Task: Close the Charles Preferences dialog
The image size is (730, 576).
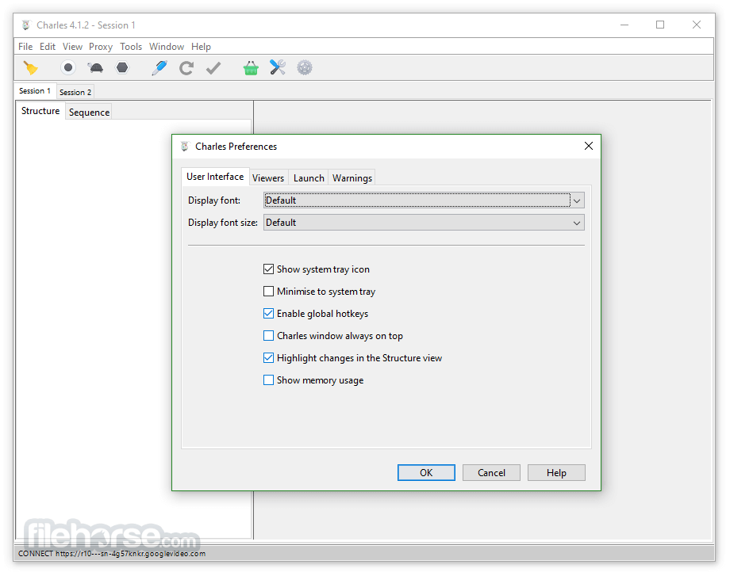Action: pos(589,146)
